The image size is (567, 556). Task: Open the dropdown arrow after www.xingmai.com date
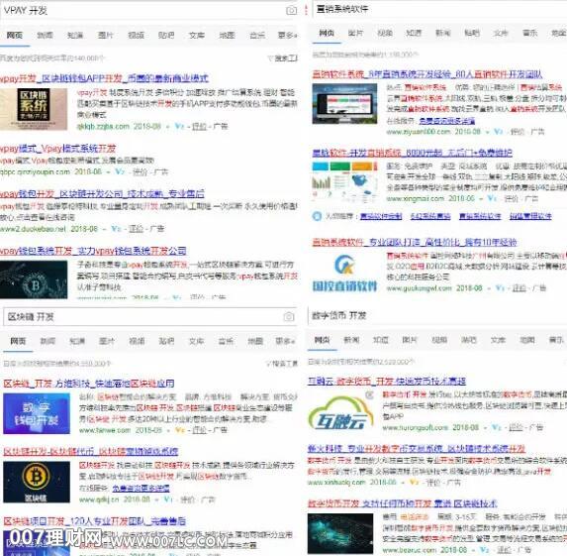tap(481, 199)
